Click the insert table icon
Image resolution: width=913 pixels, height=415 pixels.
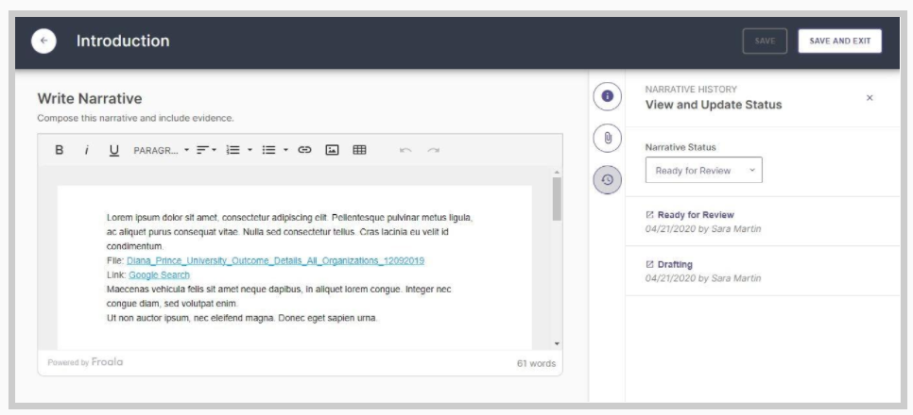tap(360, 150)
